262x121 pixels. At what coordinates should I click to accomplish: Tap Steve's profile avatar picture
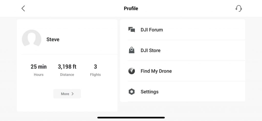pos(31,39)
